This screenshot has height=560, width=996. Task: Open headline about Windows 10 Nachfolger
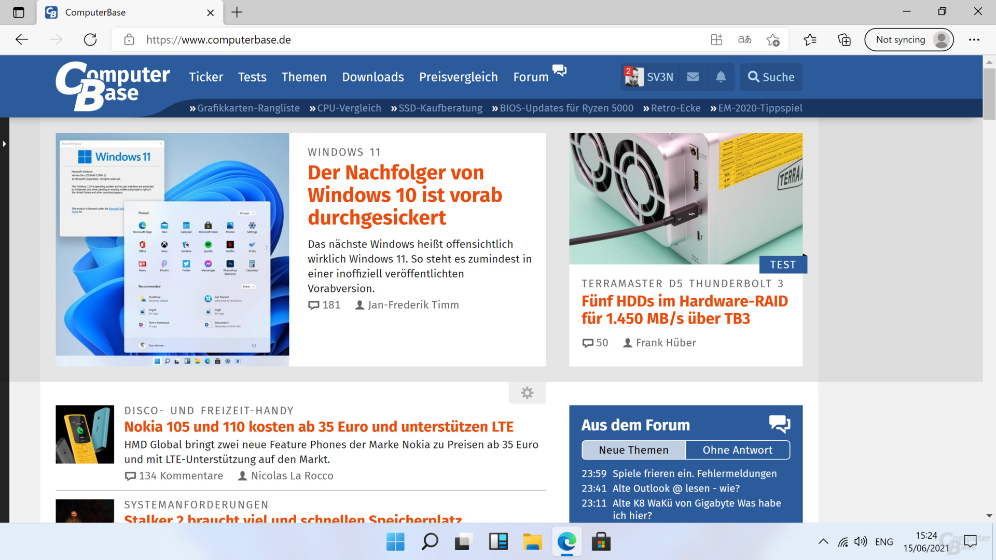pos(405,195)
